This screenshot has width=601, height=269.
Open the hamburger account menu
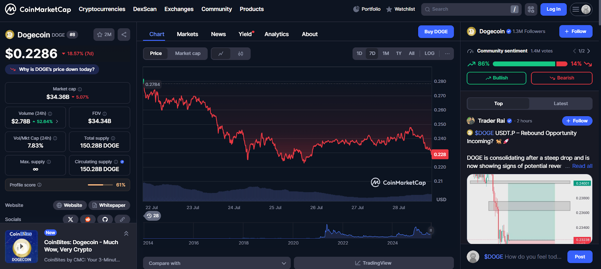click(581, 9)
